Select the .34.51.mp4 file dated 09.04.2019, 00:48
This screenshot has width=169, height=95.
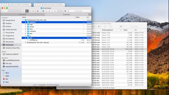coord(119,49)
